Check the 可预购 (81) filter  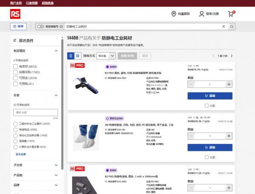(x=15, y=84)
